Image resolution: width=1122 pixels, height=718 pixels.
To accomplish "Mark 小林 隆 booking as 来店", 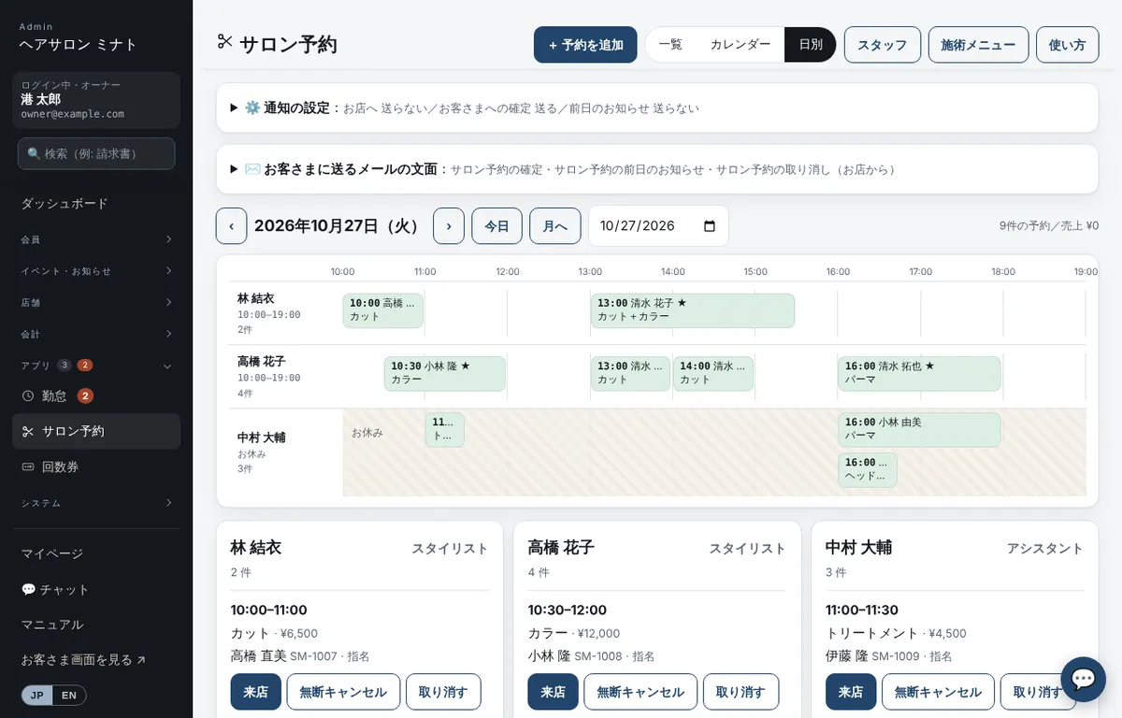I will click(x=554, y=692).
